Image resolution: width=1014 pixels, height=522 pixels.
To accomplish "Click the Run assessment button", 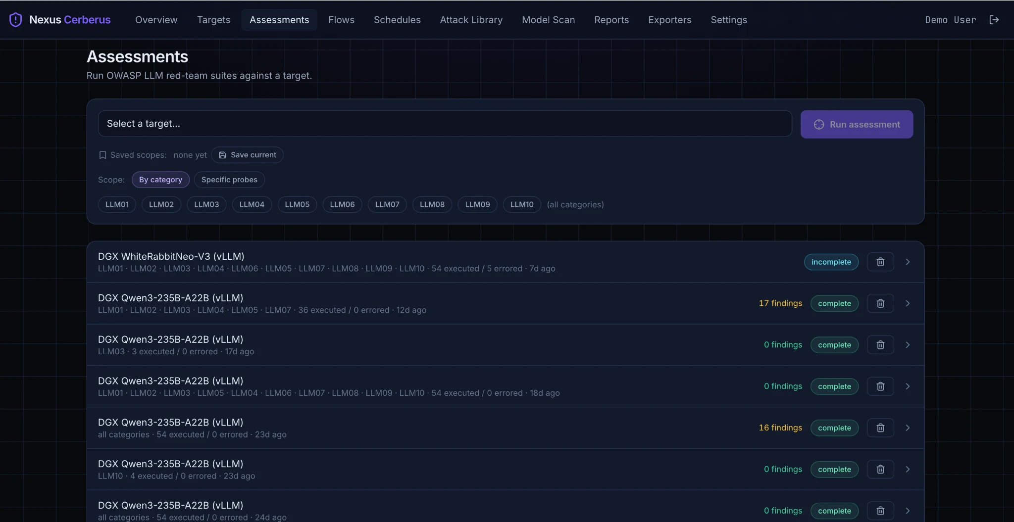I will [857, 124].
